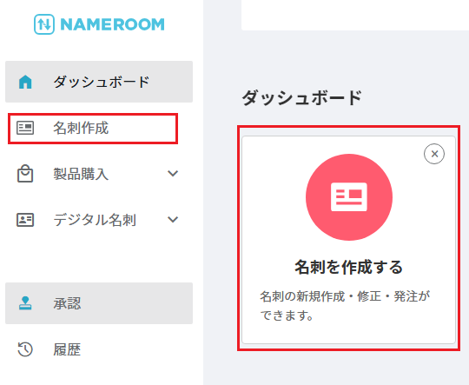Image resolution: width=469 pixels, height=385 pixels.
Task: Click the business card icon beside 名刺作成
Action: (25, 128)
